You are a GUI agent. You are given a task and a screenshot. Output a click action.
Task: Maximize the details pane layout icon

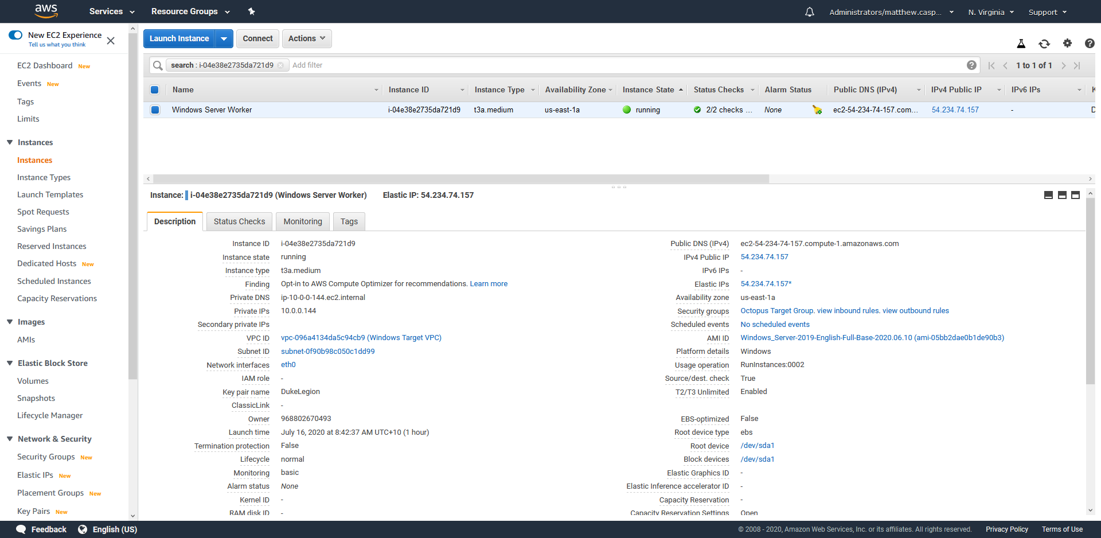[1075, 195]
